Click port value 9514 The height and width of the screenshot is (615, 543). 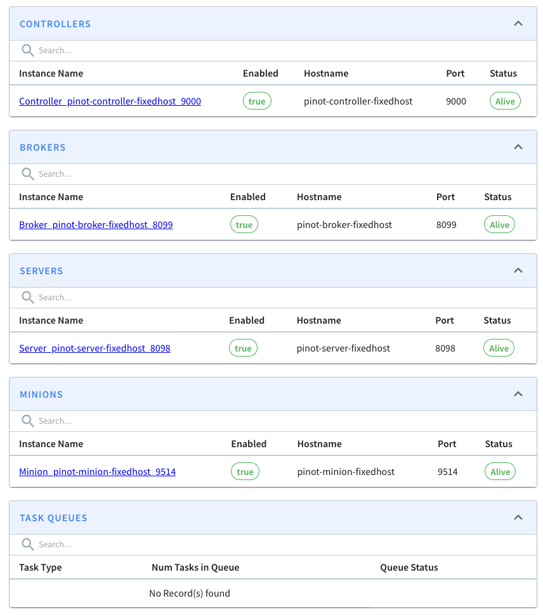[x=447, y=472]
